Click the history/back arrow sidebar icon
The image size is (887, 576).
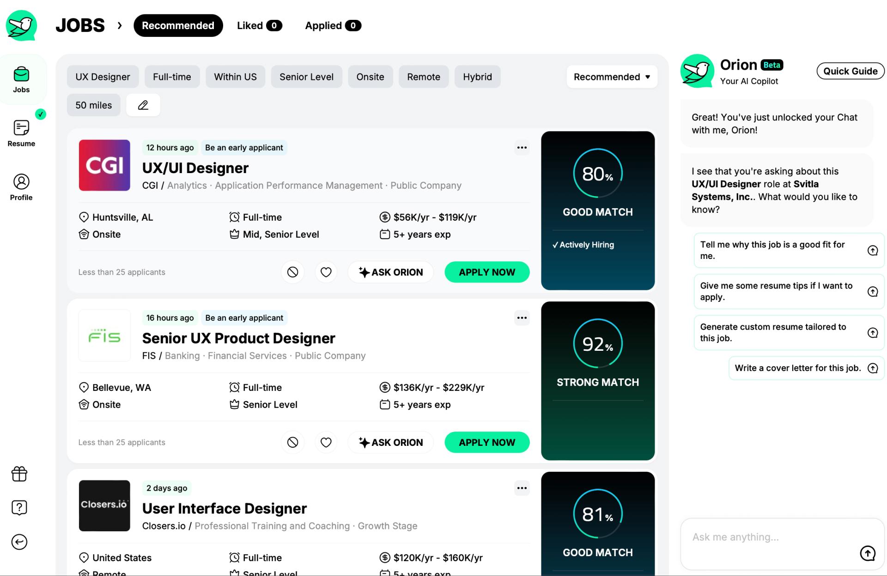point(20,542)
